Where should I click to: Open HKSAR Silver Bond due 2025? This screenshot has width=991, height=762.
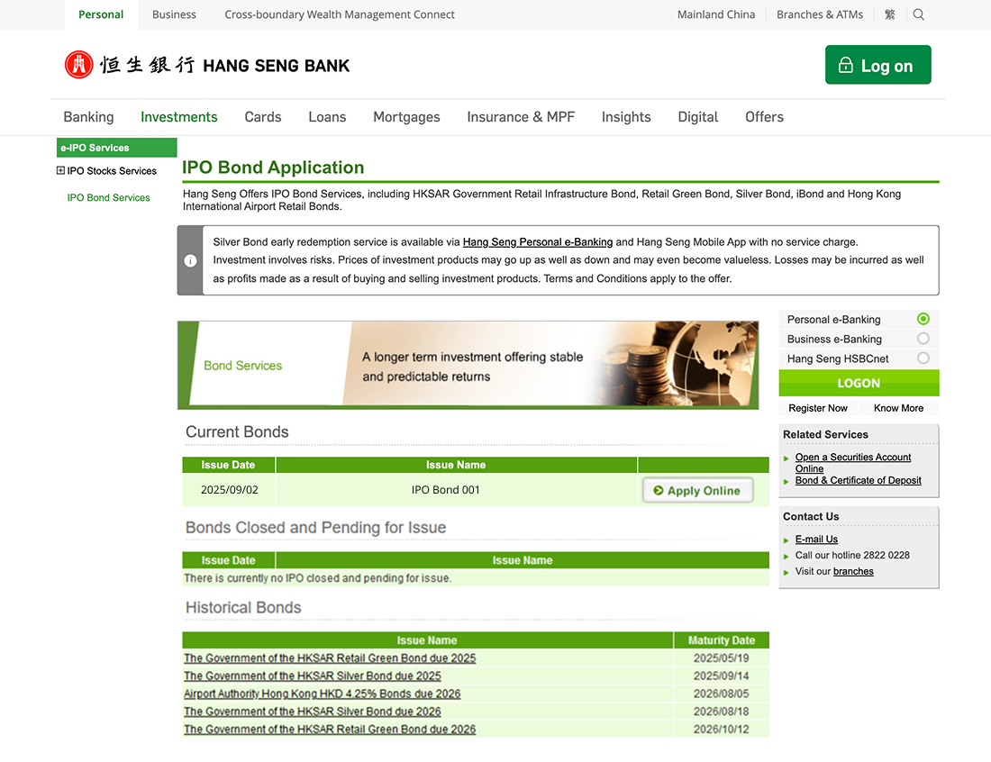313,676
